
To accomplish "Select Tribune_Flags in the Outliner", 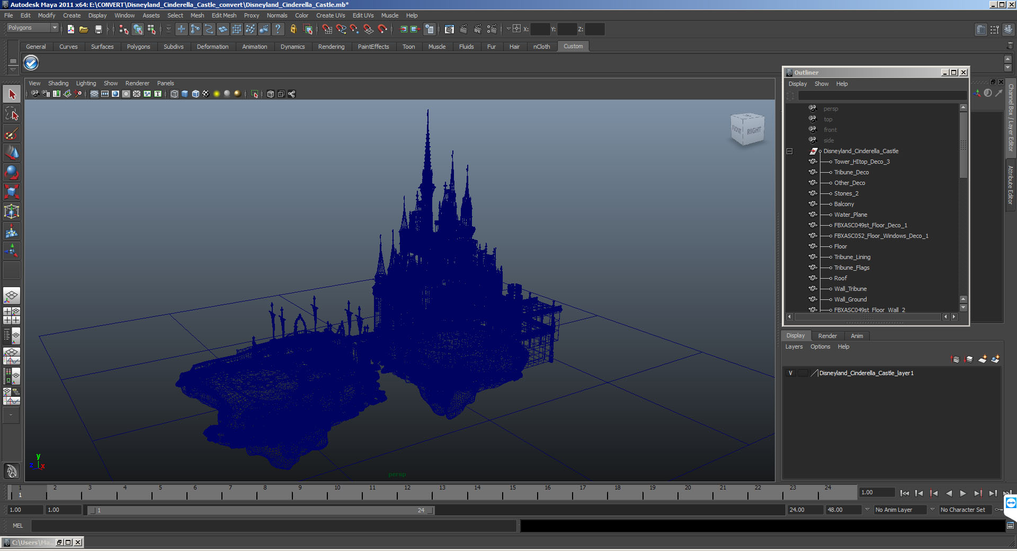I will (852, 268).
